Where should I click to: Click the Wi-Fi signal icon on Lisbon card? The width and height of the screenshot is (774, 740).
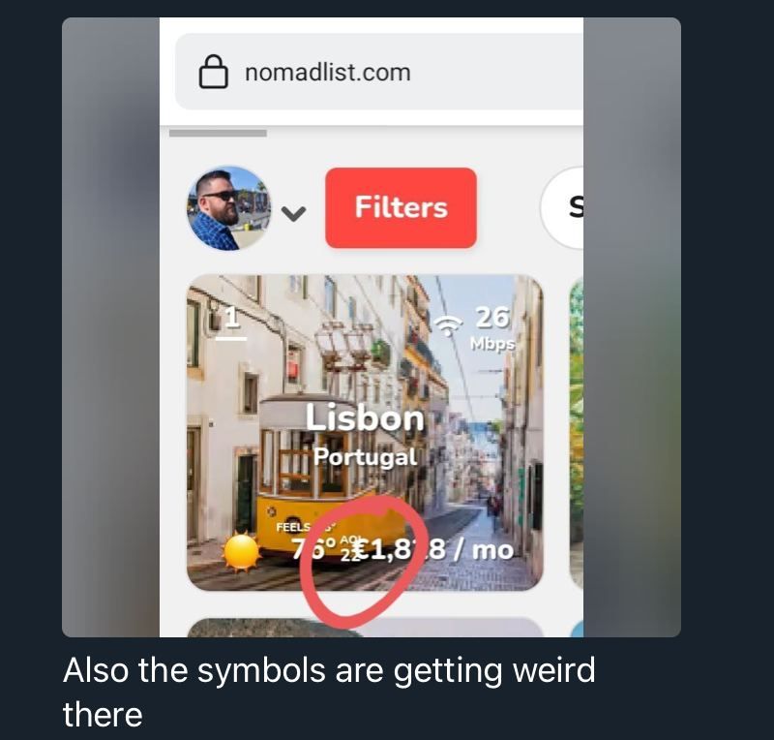click(448, 325)
